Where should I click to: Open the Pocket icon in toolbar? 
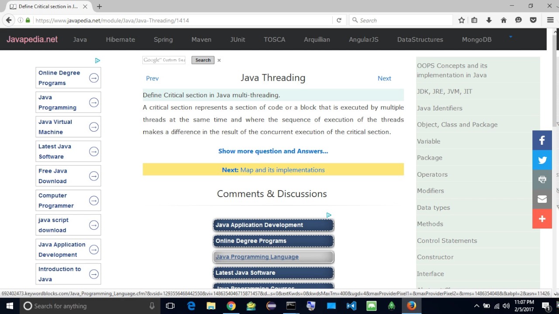(x=533, y=20)
